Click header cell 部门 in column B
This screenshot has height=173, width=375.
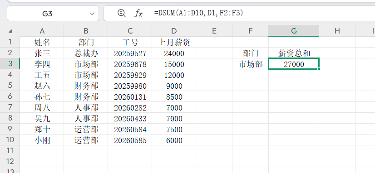86,43
